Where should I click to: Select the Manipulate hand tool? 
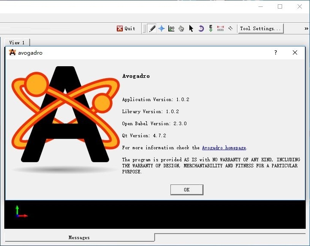click(x=181, y=28)
